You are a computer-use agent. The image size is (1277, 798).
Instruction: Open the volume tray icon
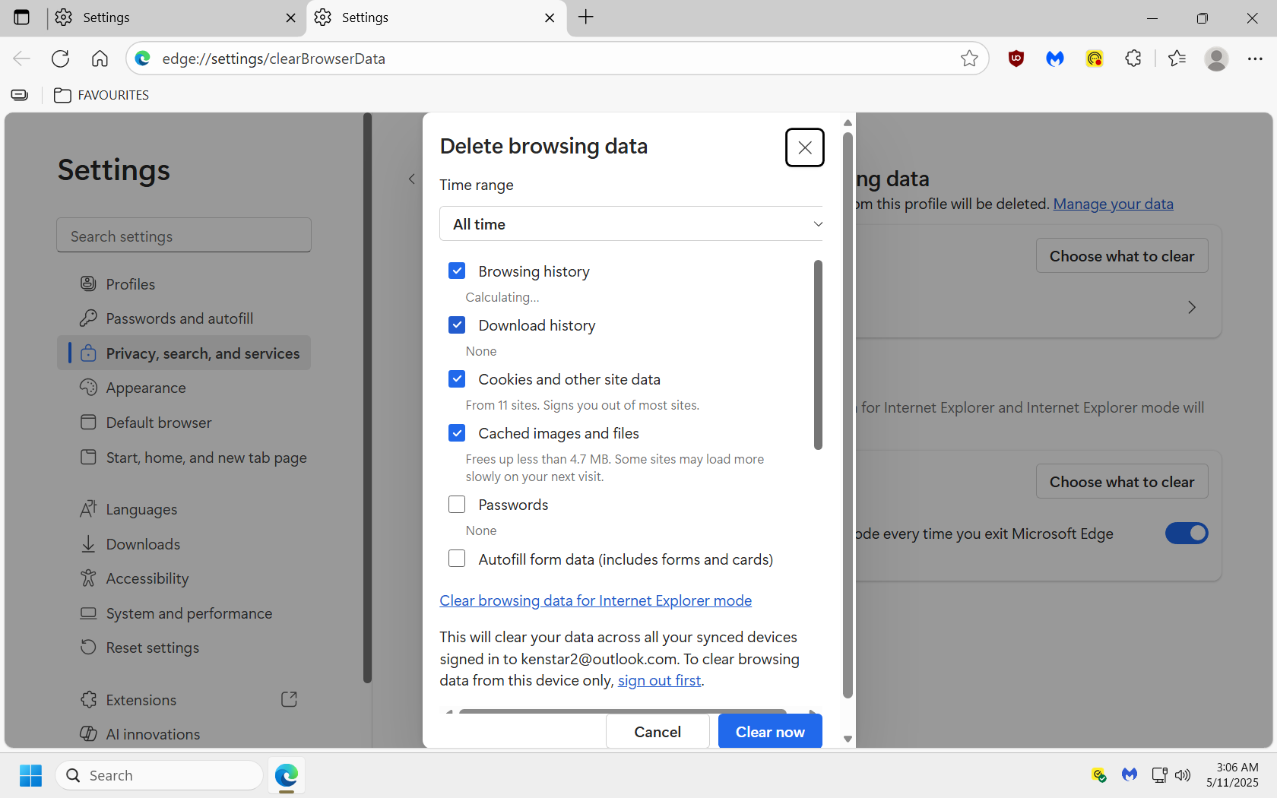(1183, 775)
